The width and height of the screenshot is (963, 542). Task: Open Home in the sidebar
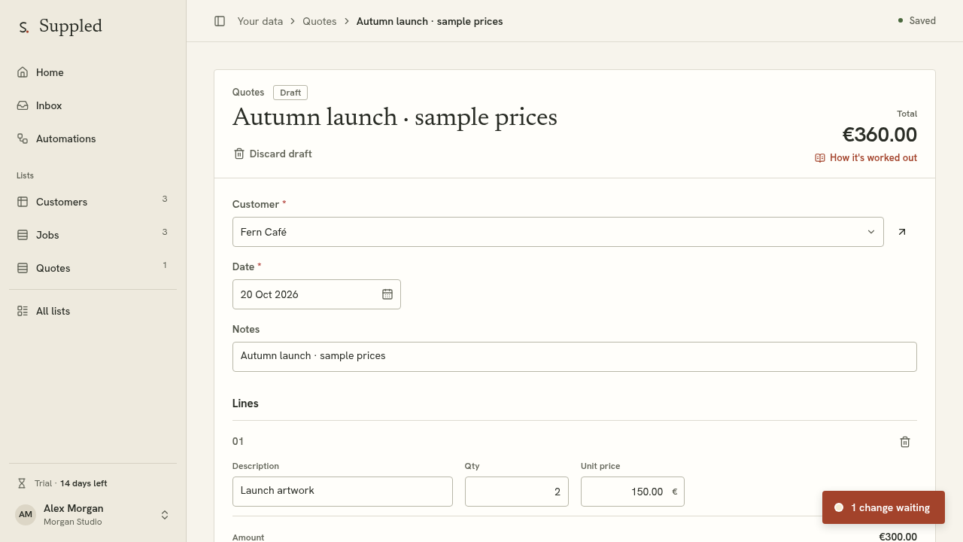pyautogui.click(x=93, y=72)
